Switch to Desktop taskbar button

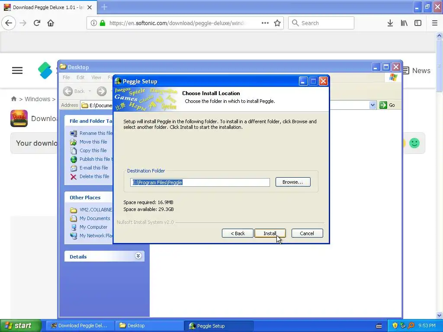(x=149, y=326)
